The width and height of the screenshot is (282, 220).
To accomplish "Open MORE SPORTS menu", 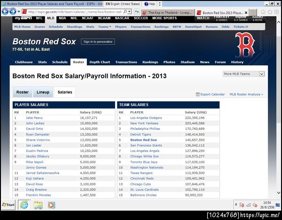I will [x=164, y=18].
